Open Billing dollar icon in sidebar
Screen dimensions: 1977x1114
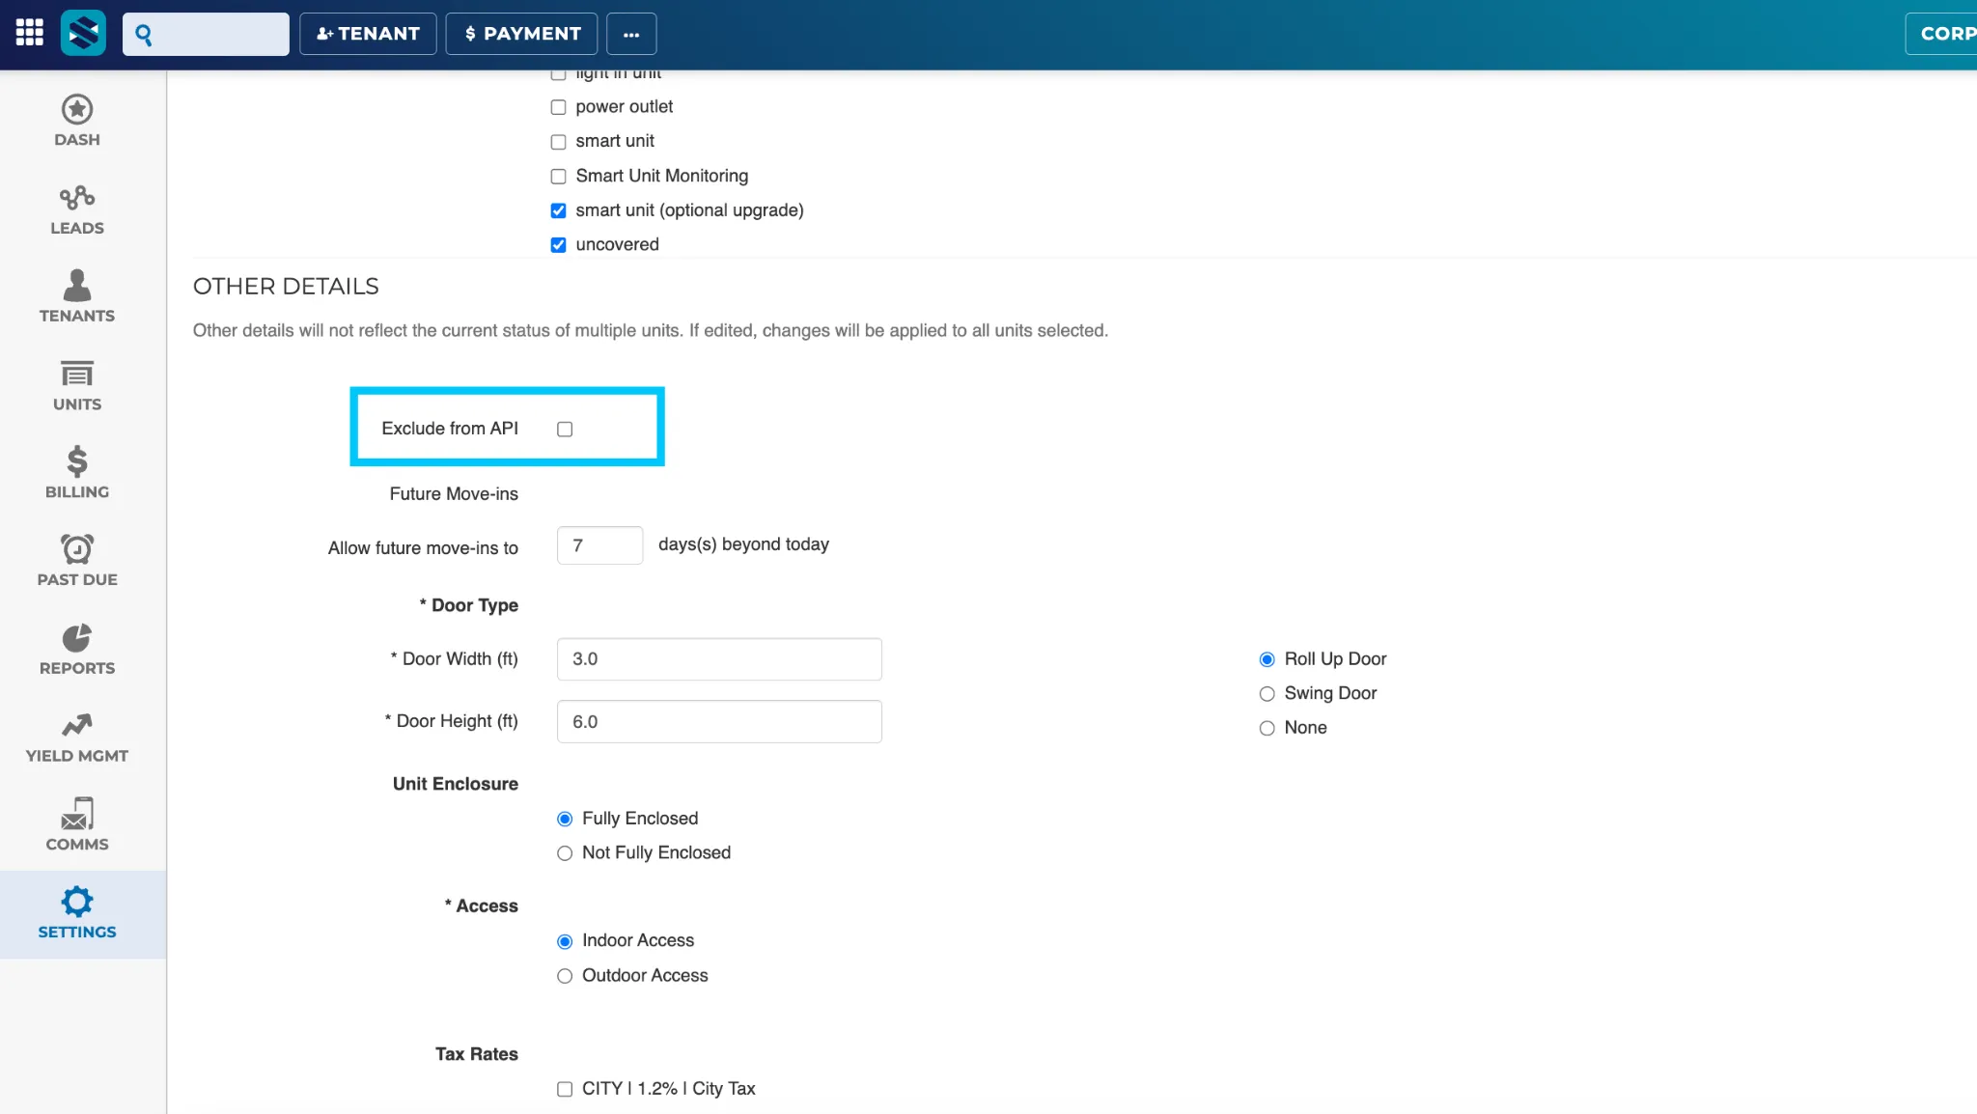pyautogui.click(x=77, y=461)
